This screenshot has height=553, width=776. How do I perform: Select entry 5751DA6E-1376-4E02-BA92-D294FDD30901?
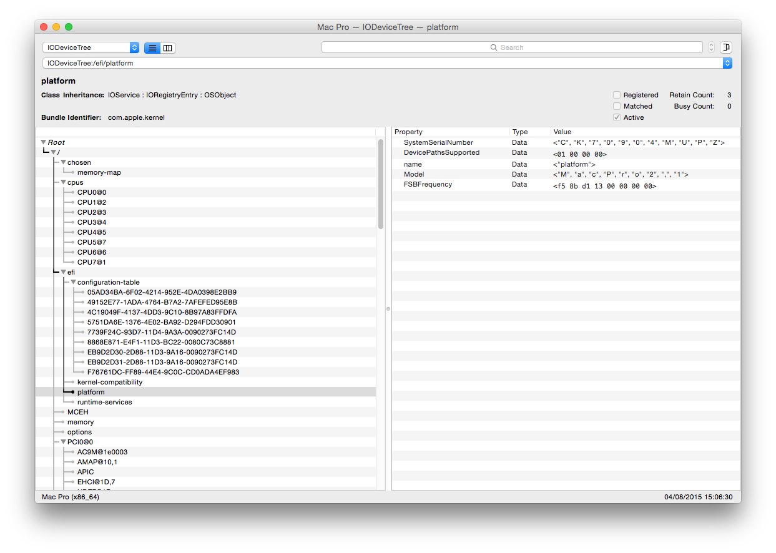tap(162, 322)
